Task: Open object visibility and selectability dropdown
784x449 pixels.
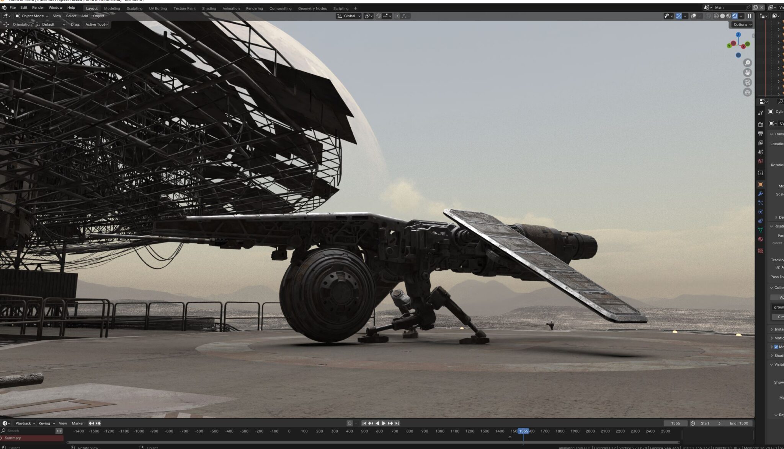Action: coord(668,16)
